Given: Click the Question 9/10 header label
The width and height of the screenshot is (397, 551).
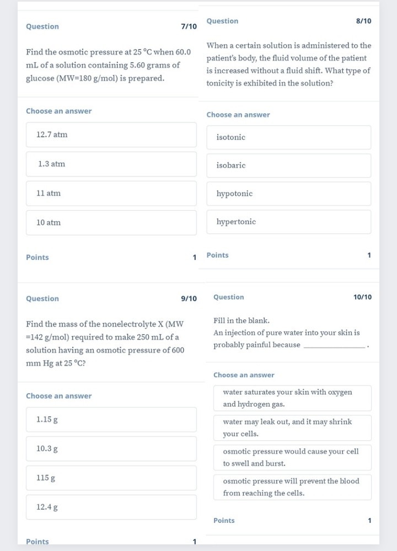Looking at the screenshot, I should (42, 298).
